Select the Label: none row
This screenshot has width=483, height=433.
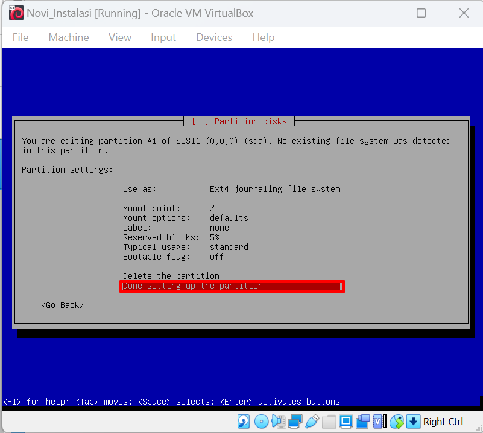(x=176, y=228)
